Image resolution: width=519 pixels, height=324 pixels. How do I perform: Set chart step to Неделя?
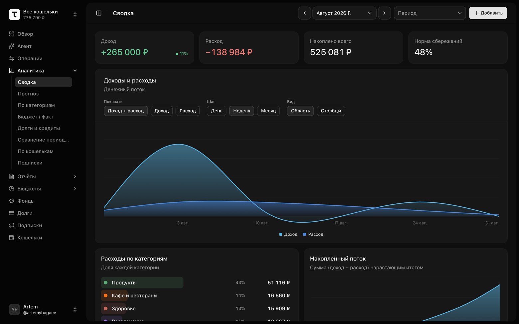pyautogui.click(x=242, y=111)
